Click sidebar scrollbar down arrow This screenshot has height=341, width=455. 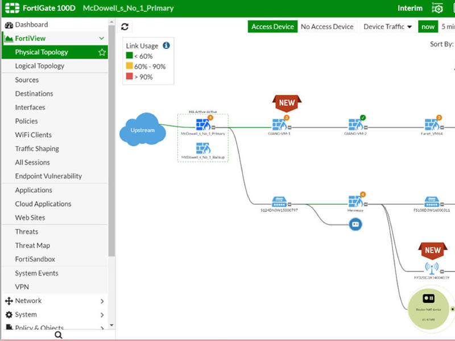tap(111, 325)
